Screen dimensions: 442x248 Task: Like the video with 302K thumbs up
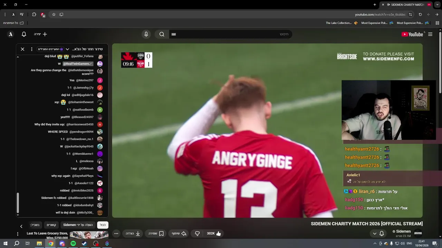(214, 234)
